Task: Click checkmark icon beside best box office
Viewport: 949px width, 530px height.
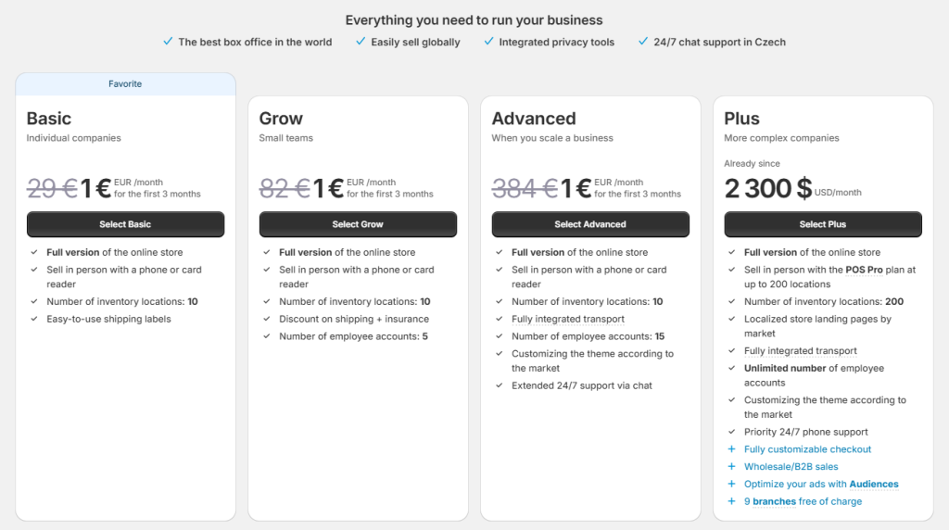Action: 168,42
